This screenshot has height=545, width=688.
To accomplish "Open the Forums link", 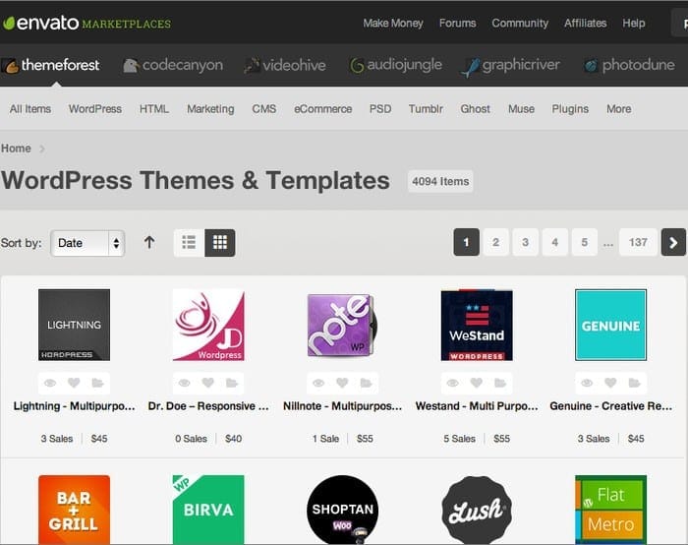I will coord(457,24).
